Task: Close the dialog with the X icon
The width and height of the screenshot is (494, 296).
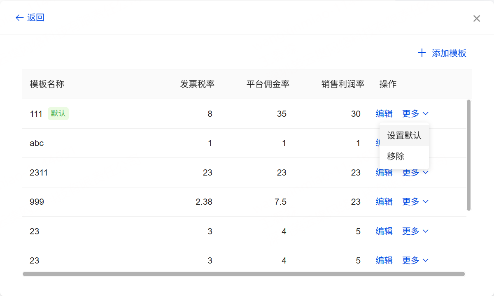Action: pyautogui.click(x=476, y=18)
